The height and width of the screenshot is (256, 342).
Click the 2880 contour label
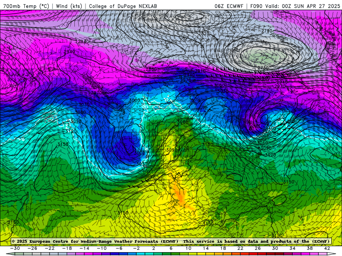pos(151,69)
